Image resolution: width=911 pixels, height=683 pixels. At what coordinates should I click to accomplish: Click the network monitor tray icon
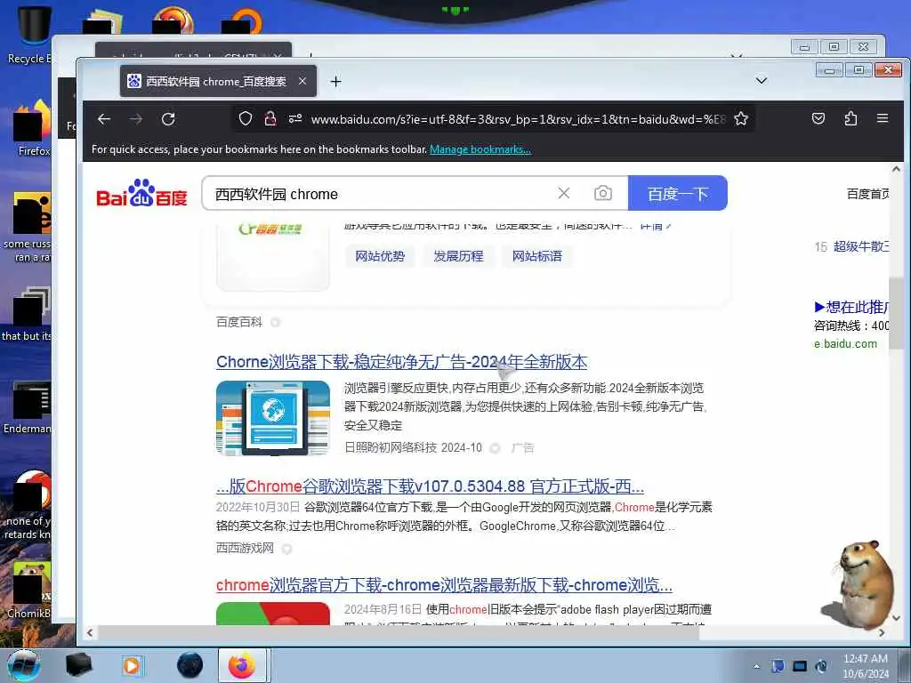pos(800,666)
